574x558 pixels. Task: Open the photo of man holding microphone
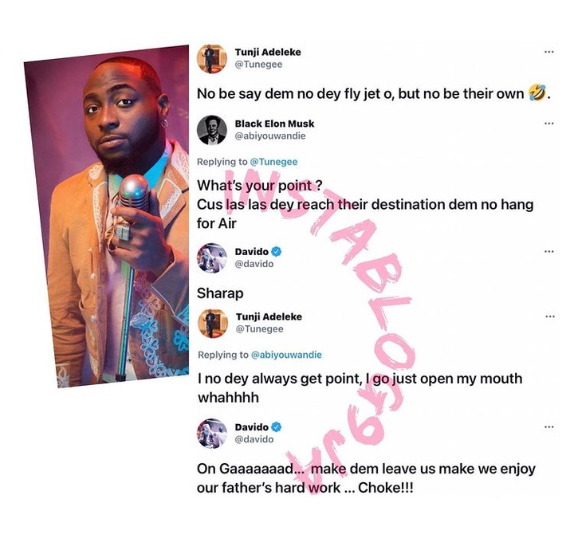click(x=106, y=216)
